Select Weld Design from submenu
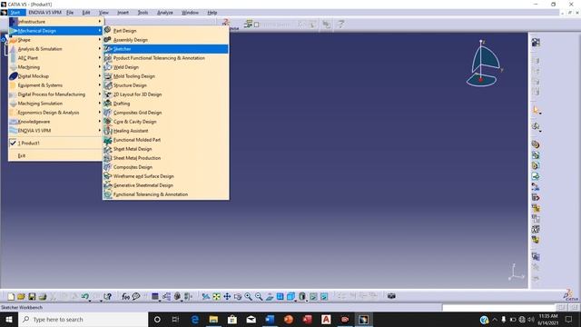This screenshot has width=581, height=327. [x=165, y=67]
